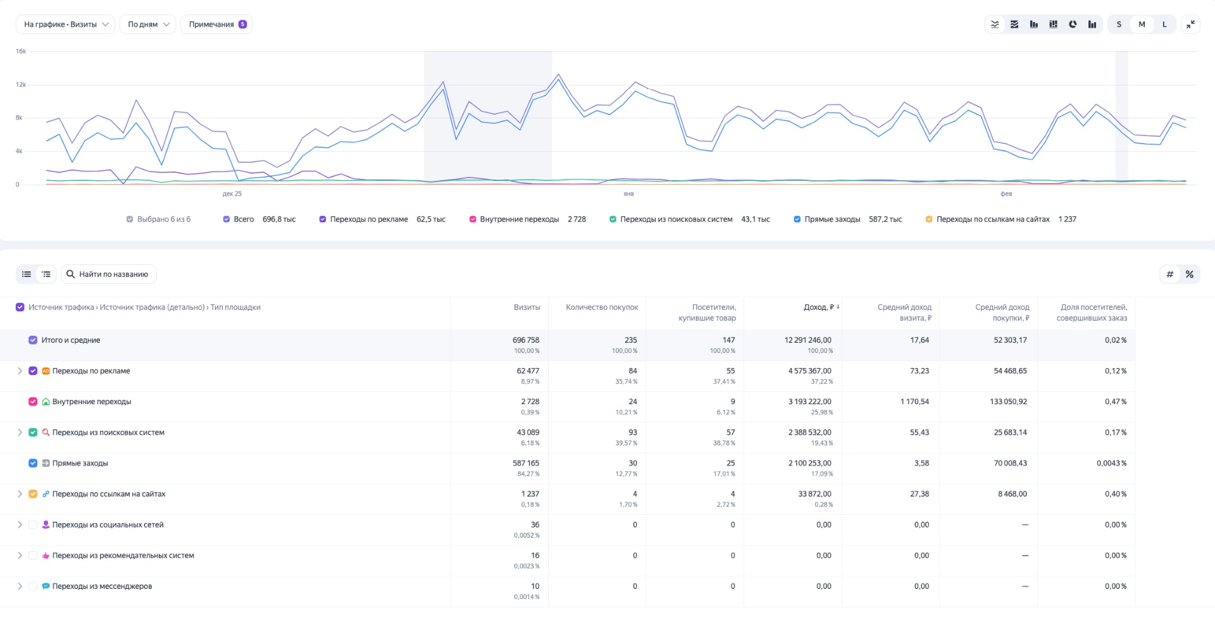This screenshot has height=618, width=1215.
Task: Set chart size to L
Action: [1164, 25]
